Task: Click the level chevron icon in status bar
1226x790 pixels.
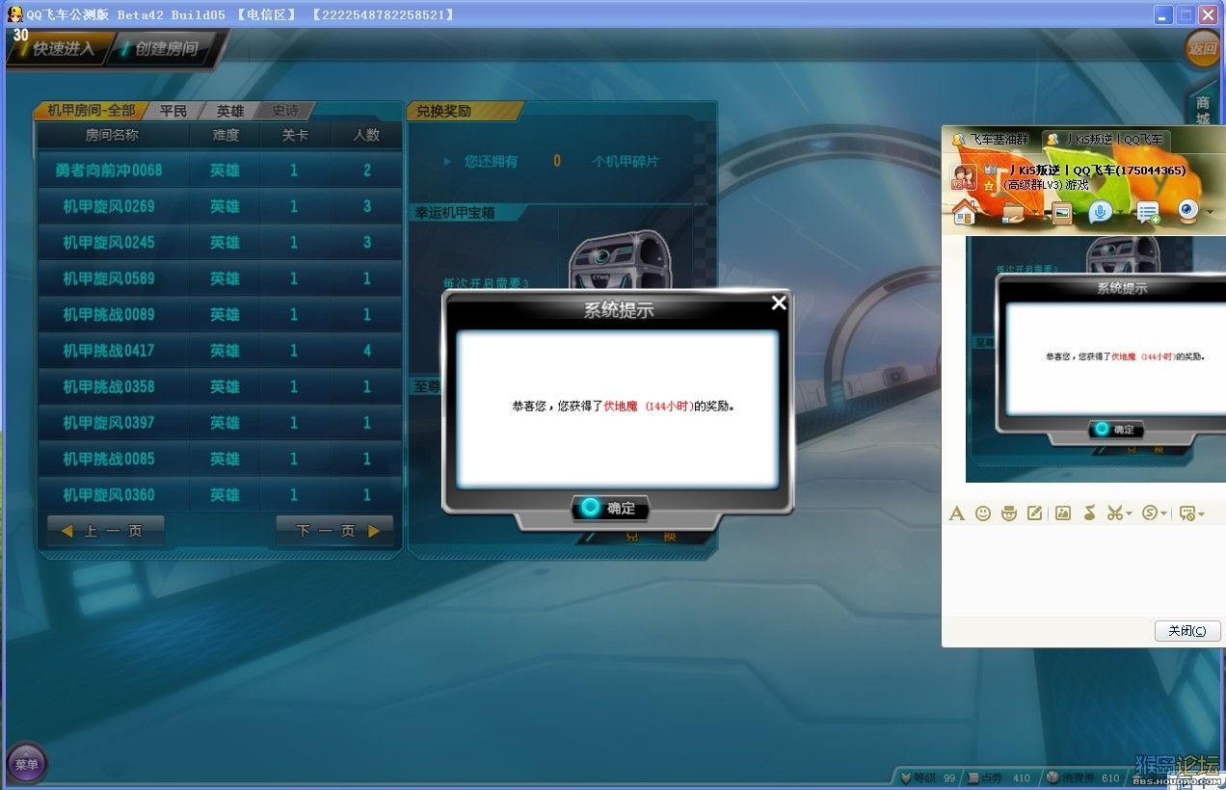Action: [x=905, y=777]
